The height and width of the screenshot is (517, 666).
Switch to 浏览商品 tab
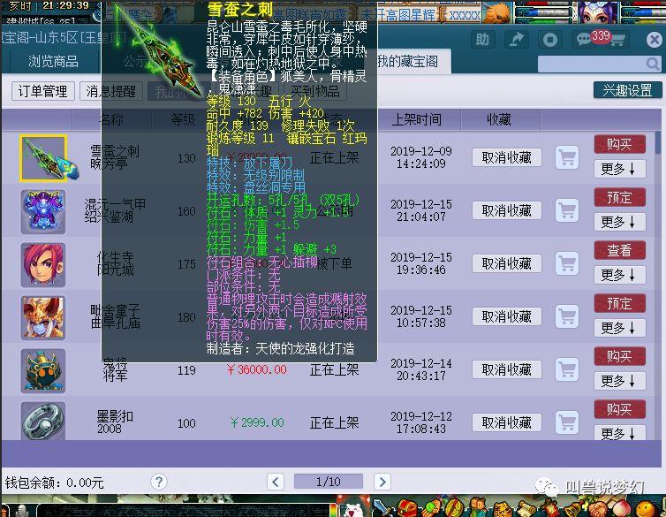click(x=54, y=62)
